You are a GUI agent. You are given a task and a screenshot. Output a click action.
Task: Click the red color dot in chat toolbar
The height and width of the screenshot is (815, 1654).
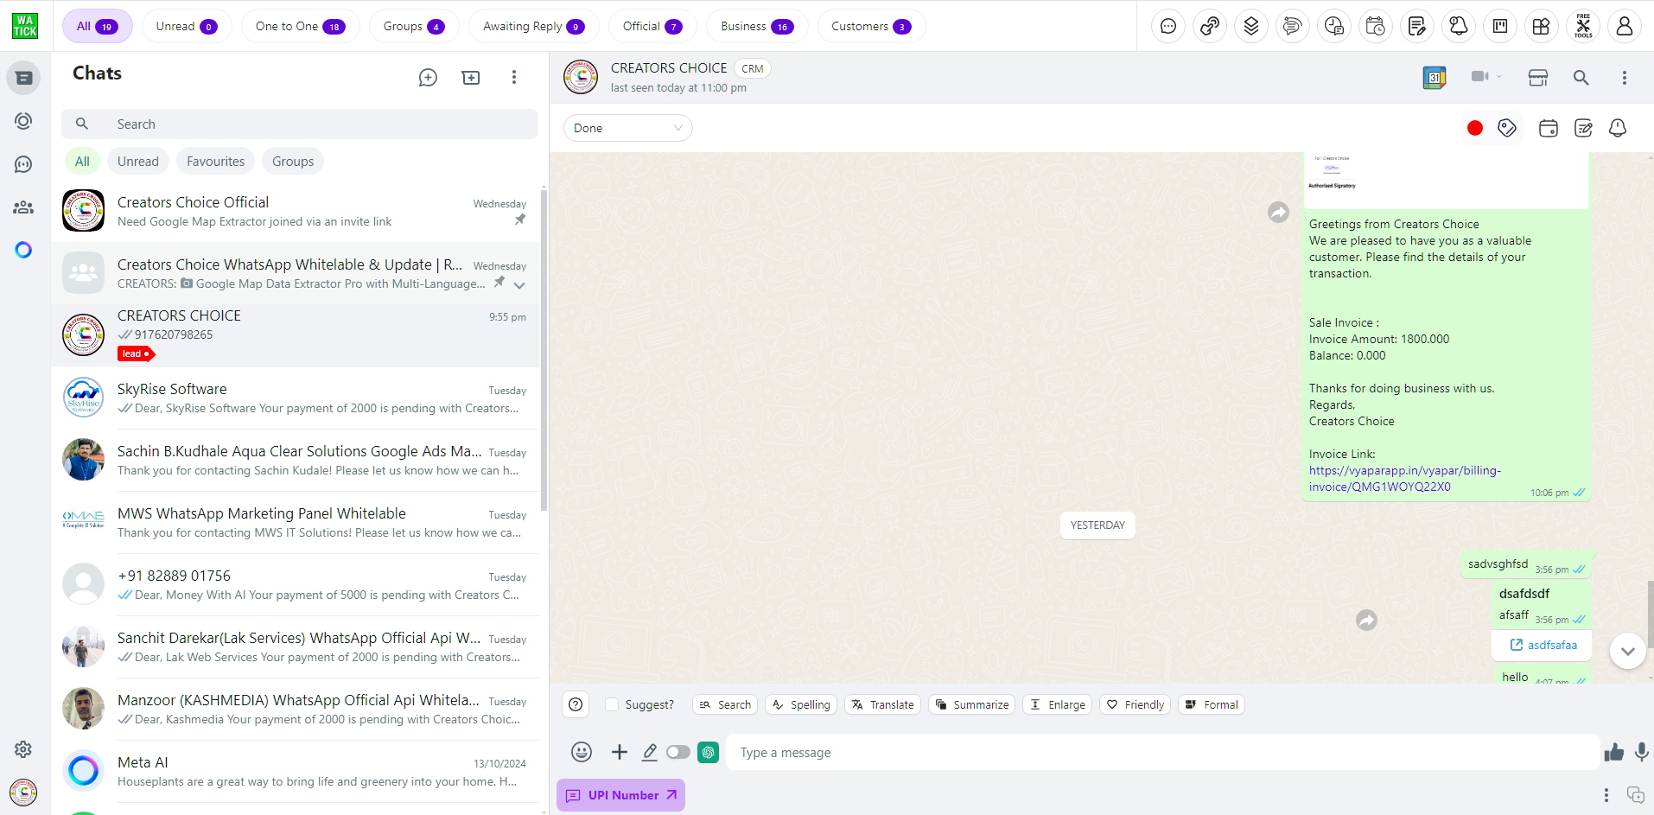[1475, 128]
